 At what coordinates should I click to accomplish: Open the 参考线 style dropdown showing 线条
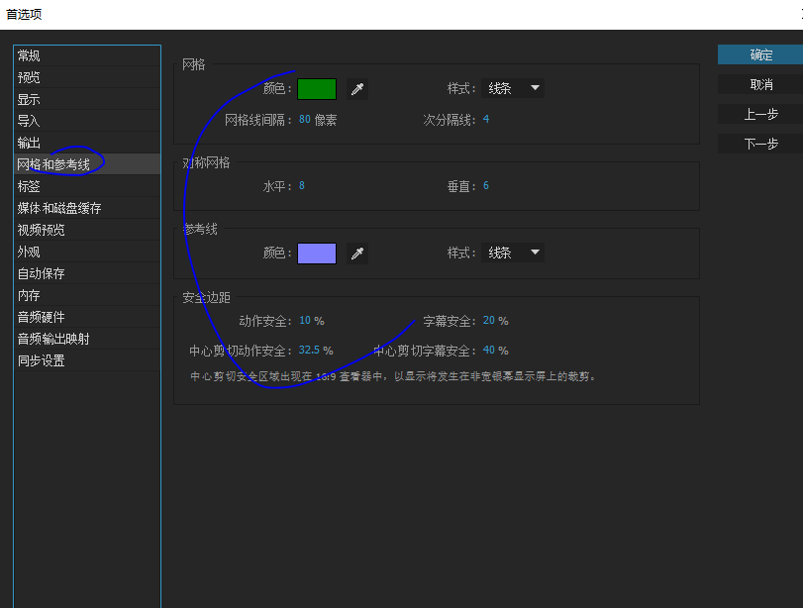tap(512, 253)
